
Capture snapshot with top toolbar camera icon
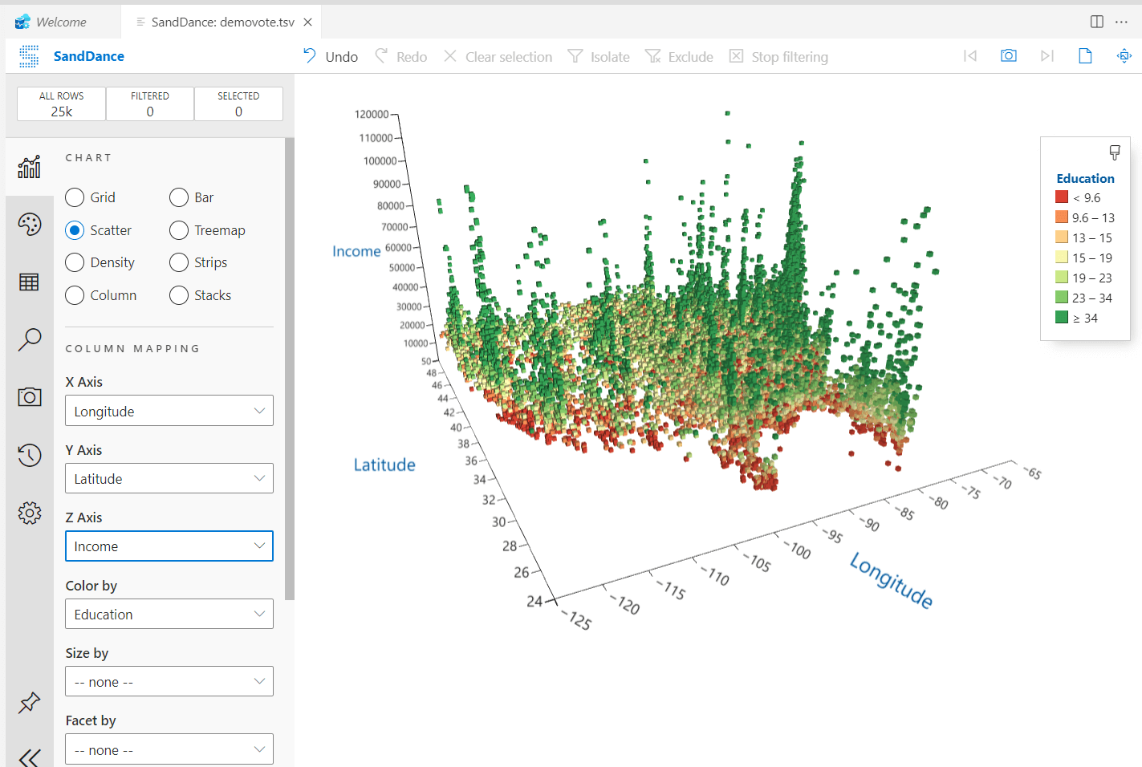tap(1009, 56)
